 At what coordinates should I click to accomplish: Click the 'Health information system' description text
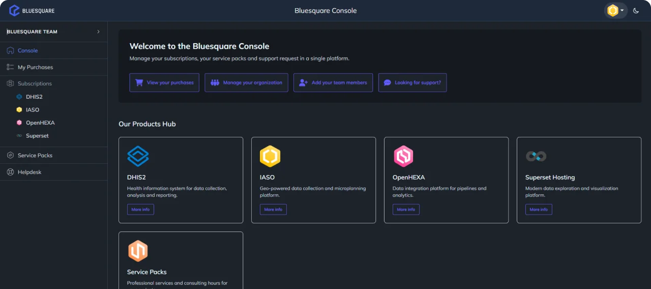177,192
